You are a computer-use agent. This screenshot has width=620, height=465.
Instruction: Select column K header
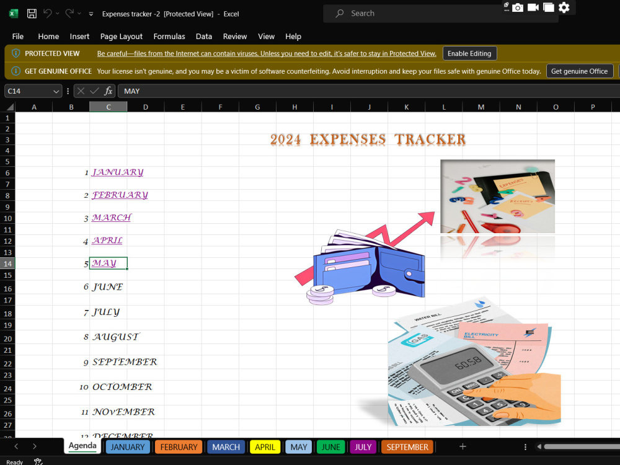tap(407, 107)
